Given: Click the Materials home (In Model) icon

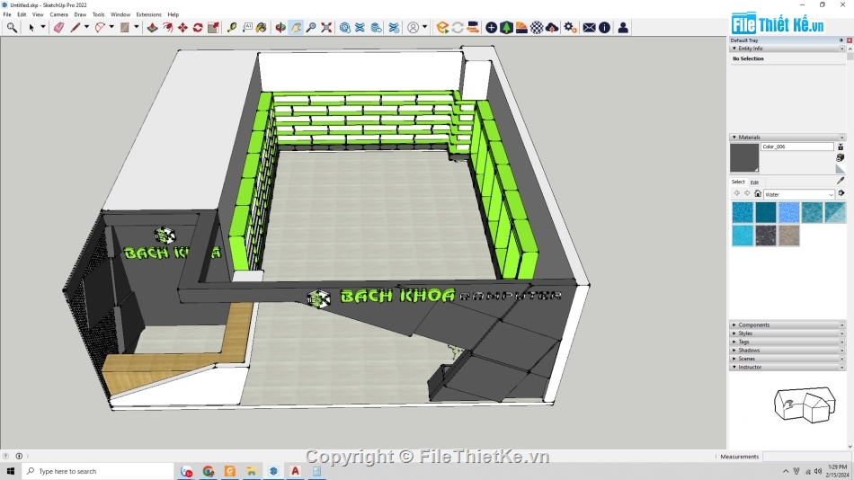Looking at the screenshot, I should point(758,193).
